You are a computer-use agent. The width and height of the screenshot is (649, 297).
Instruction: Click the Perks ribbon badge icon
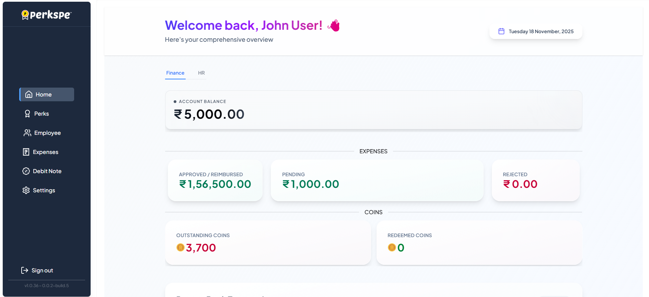coord(27,114)
